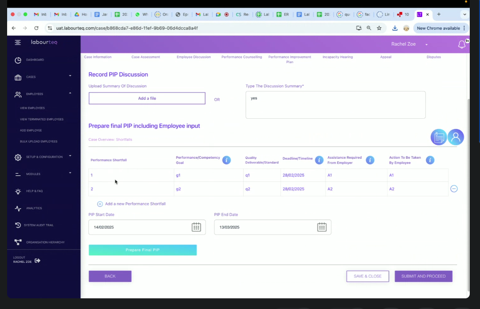Click Prepare Final PIP button
Viewport: 480px width, 309px height.
143,250
